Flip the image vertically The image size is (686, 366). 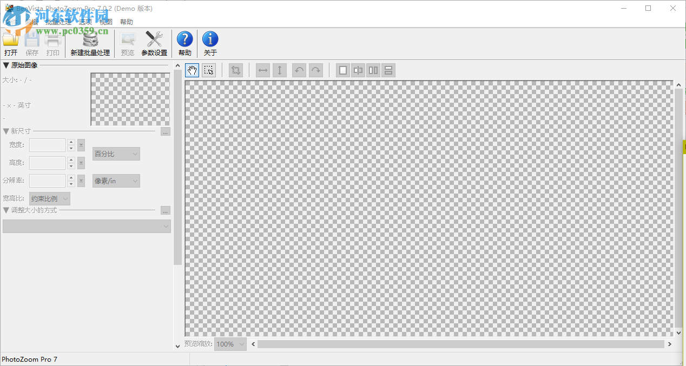(280, 70)
